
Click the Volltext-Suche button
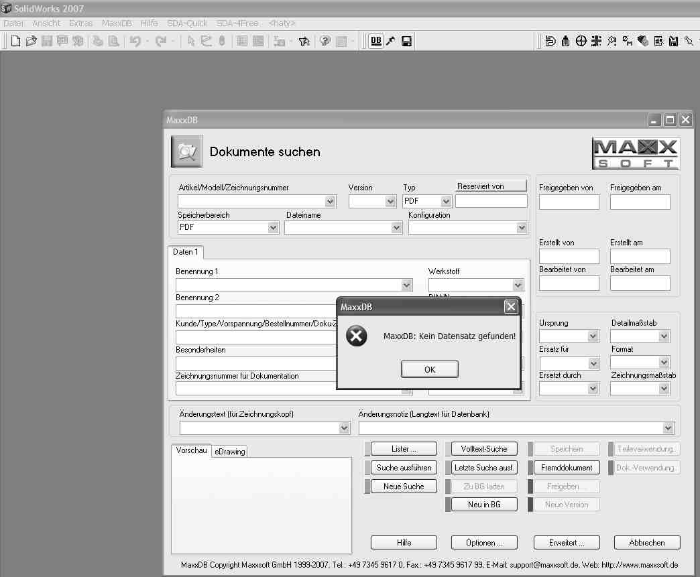coord(484,449)
